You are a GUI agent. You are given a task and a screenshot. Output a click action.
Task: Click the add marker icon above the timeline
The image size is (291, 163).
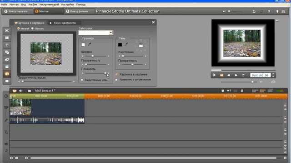[x=223, y=91]
